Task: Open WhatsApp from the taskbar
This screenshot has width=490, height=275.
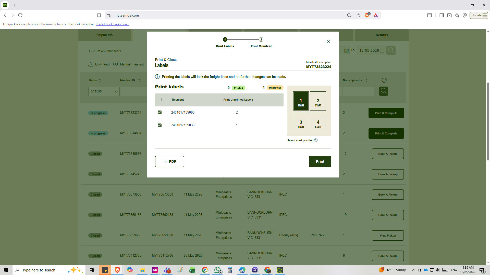Action: pos(218,270)
